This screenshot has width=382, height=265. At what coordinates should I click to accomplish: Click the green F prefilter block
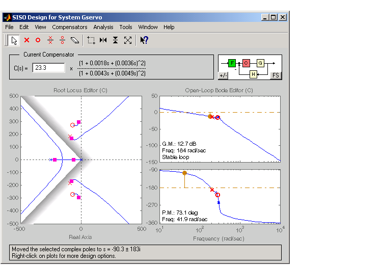click(x=232, y=63)
